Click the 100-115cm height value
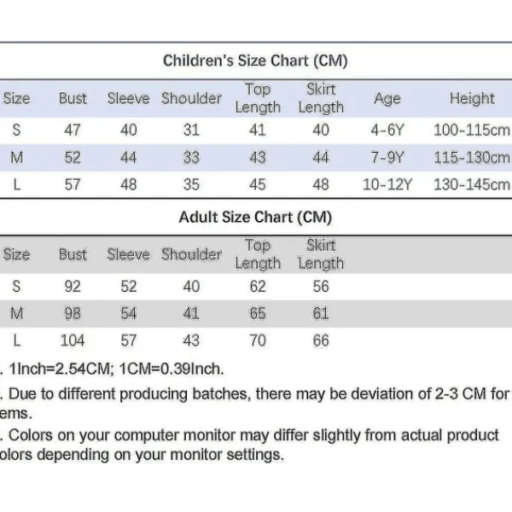The image size is (512, 512). point(472,131)
